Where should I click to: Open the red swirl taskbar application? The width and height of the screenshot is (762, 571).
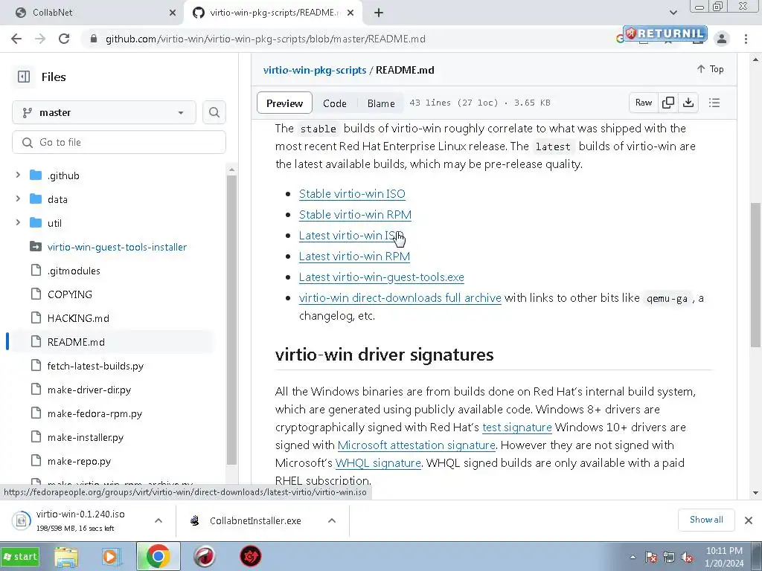204,556
